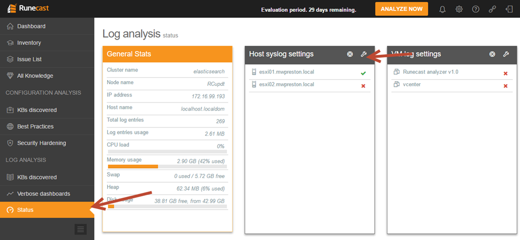Click the General Stats panel header
The height and width of the screenshot is (240, 520).
tap(168, 54)
